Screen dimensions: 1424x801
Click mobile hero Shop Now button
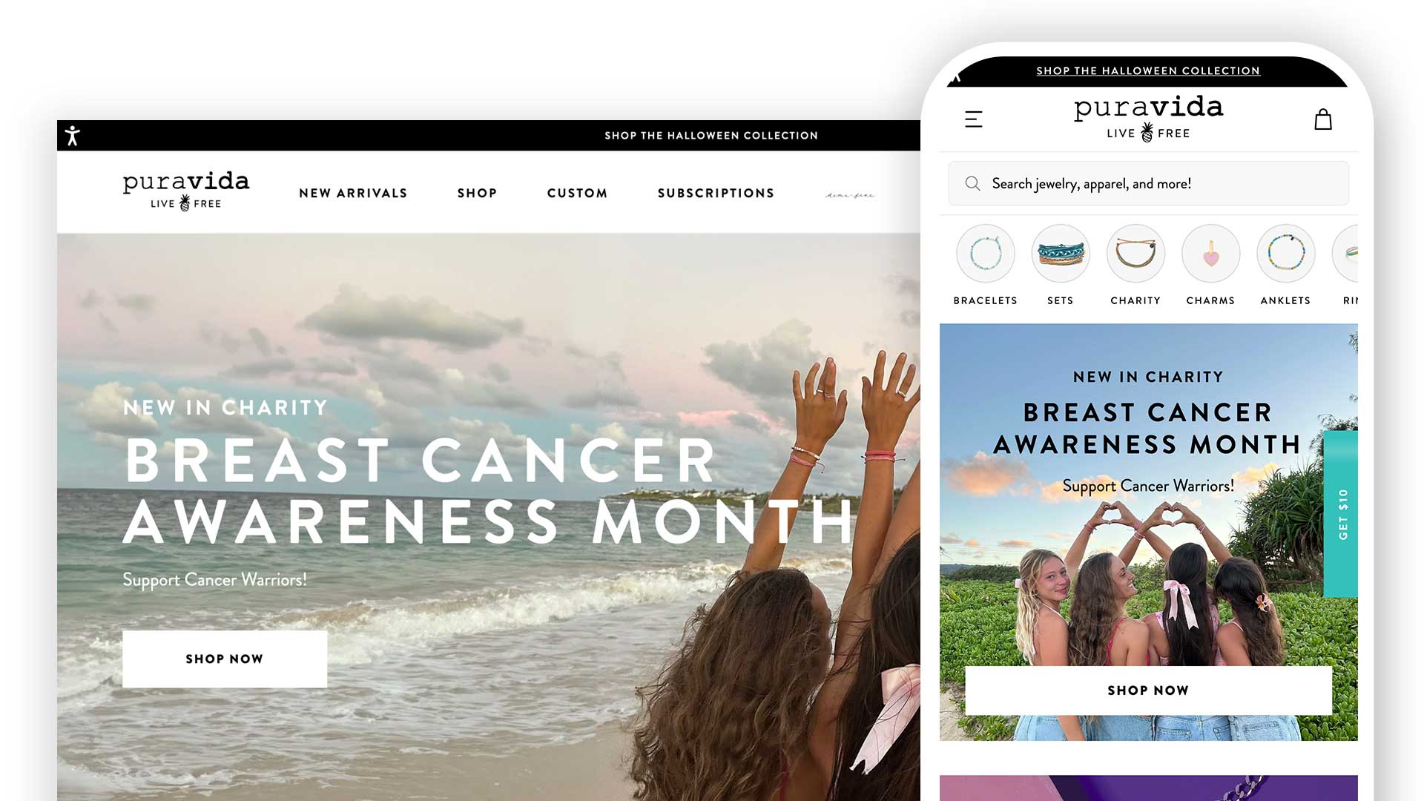click(x=1148, y=690)
